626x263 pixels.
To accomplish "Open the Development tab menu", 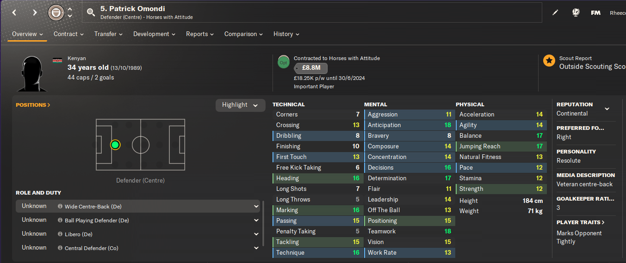I will [x=154, y=34].
